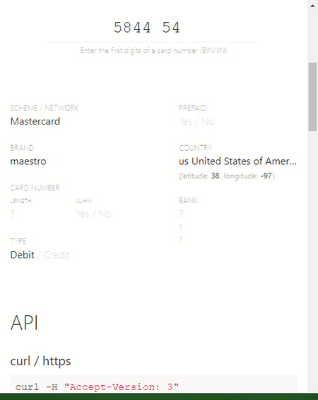Viewport: 318px width, 400px height.
Task: Click the greyed Credit type label
Action: coord(57,255)
